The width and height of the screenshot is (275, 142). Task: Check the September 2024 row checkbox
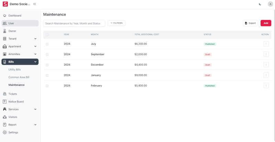click(x=47, y=54)
